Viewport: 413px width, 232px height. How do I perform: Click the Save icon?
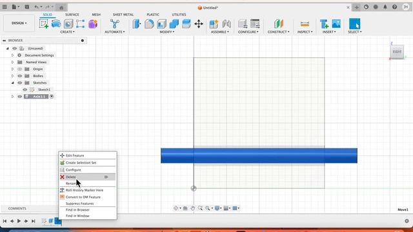(x=27, y=7)
